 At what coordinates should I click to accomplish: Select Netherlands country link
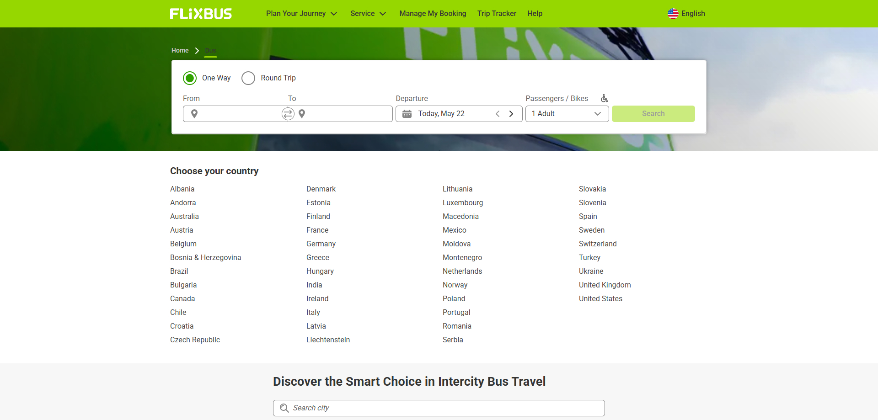coord(462,271)
